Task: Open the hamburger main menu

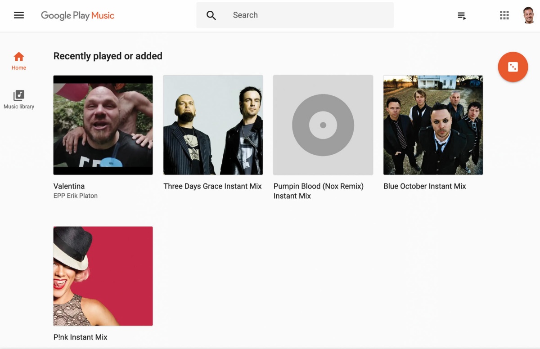Action: tap(19, 15)
